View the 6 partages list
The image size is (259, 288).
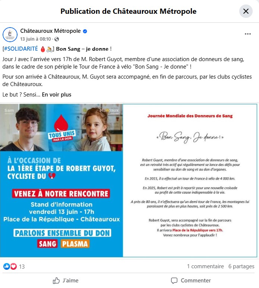241,266
